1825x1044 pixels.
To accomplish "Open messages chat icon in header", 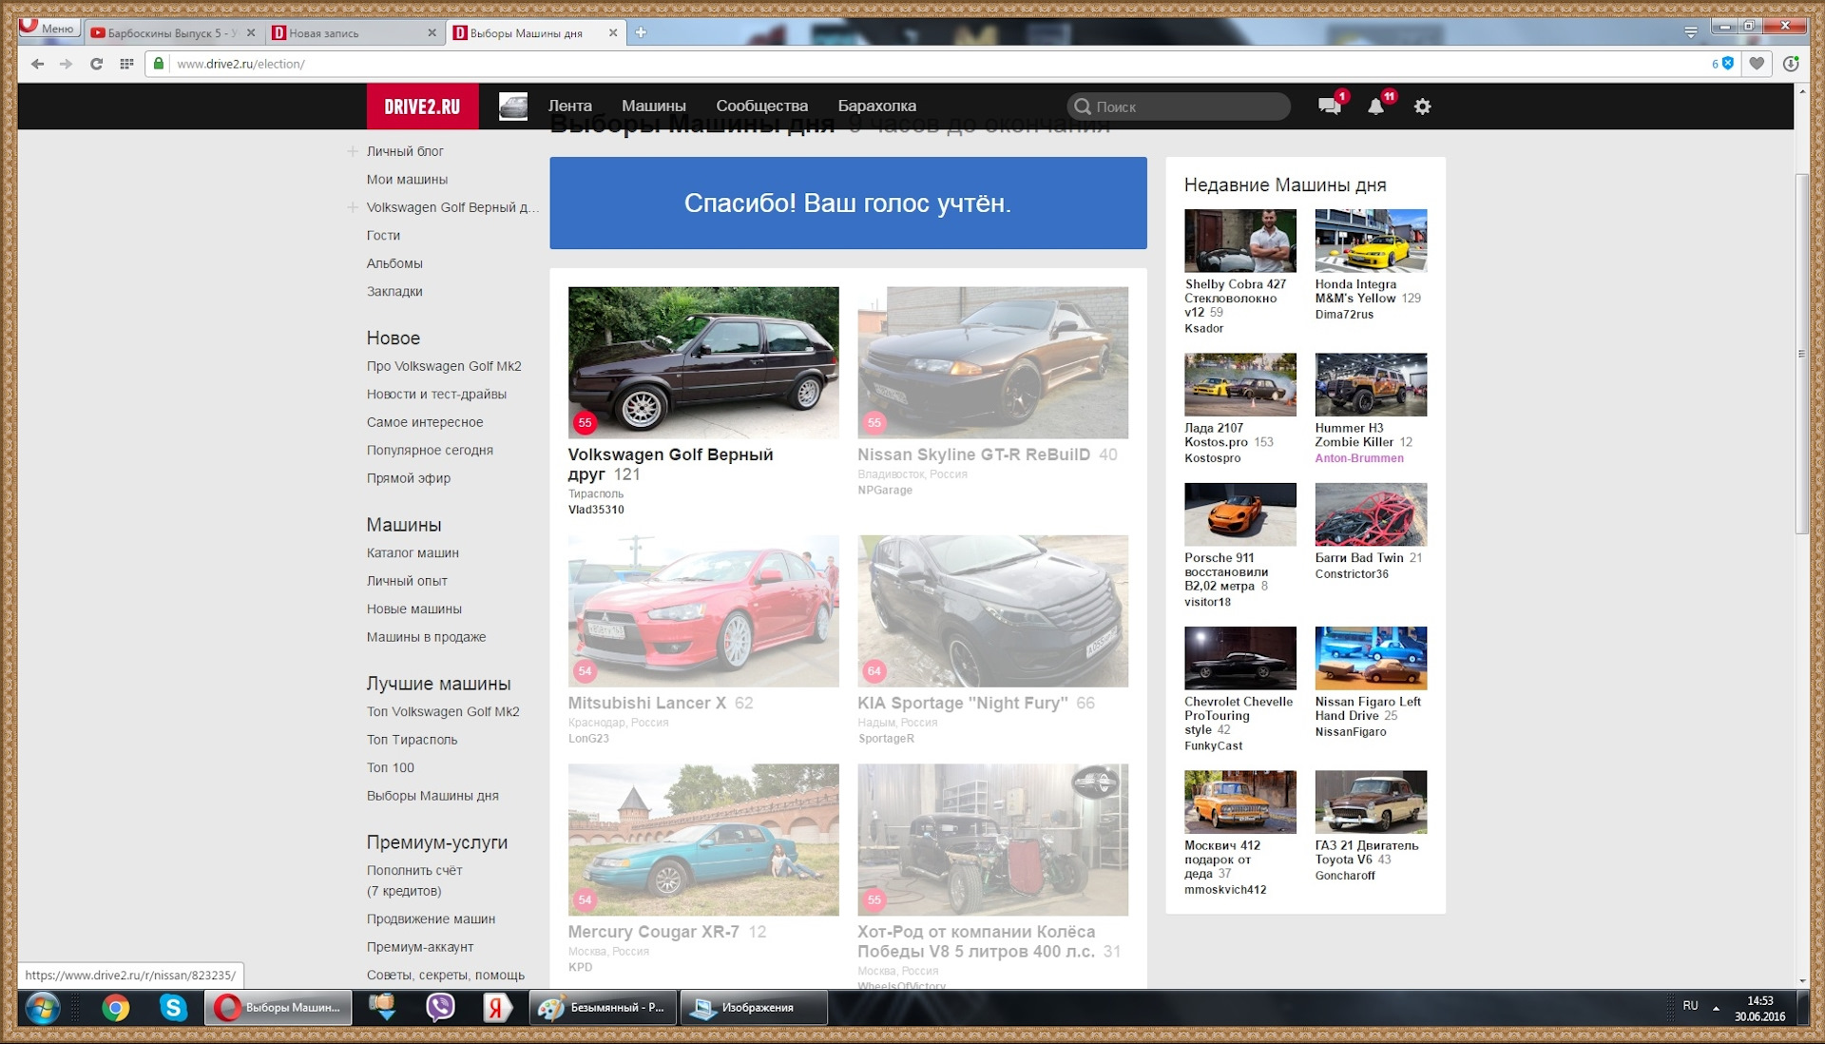I will (1330, 106).
